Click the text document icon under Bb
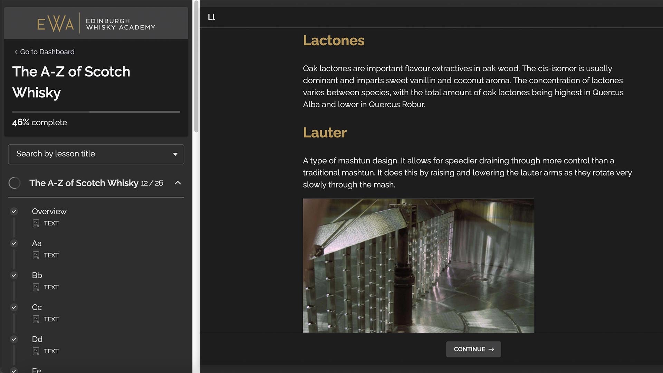The height and width of the screenshot is (373, 663). pyautogui.click(x=36, y=287)
